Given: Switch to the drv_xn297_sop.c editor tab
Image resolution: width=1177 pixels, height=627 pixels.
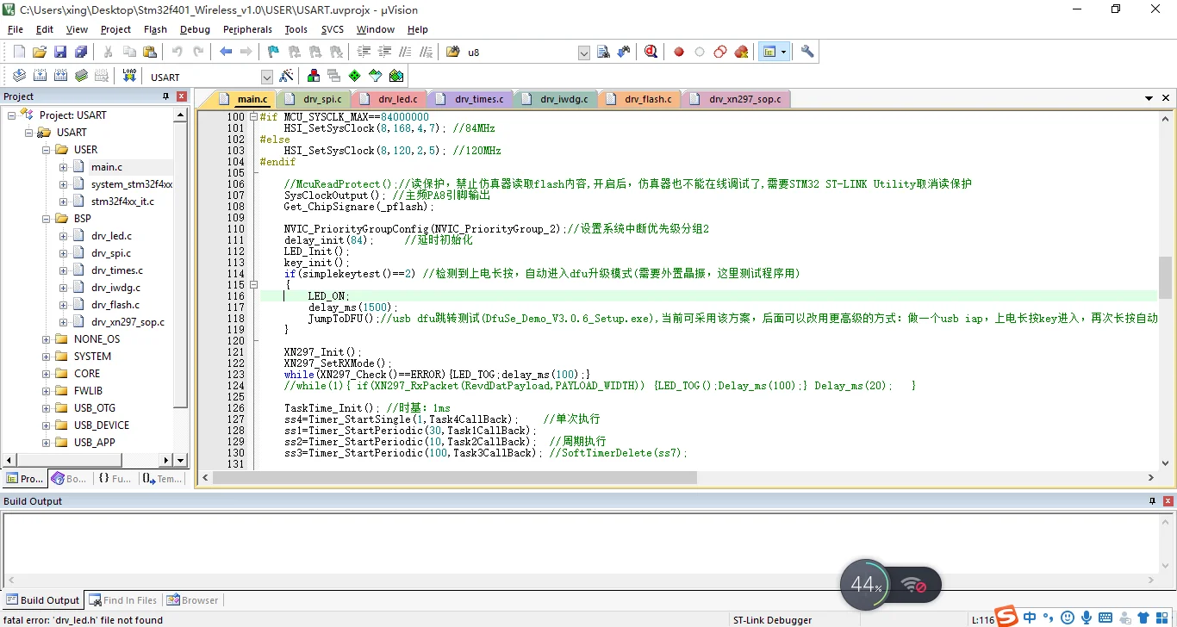Looking at the screenshot, I should point(738,99).
